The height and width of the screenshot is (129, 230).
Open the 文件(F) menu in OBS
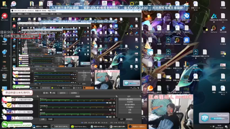[x=14, y=14]
